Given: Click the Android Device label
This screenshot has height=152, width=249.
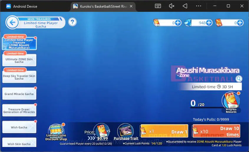Looking at the screenshot, I should click(x=25, y=6).
